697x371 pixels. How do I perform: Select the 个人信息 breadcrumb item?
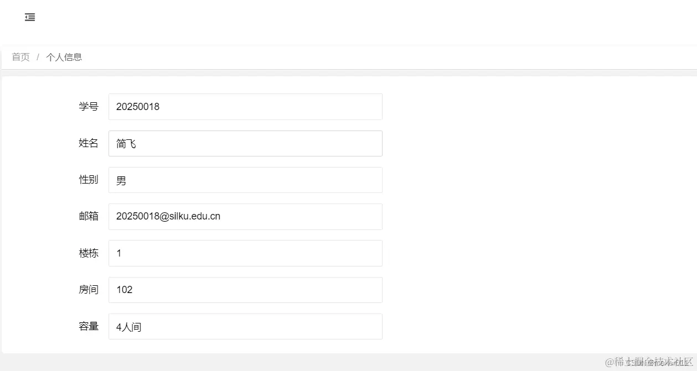(64, 57)
